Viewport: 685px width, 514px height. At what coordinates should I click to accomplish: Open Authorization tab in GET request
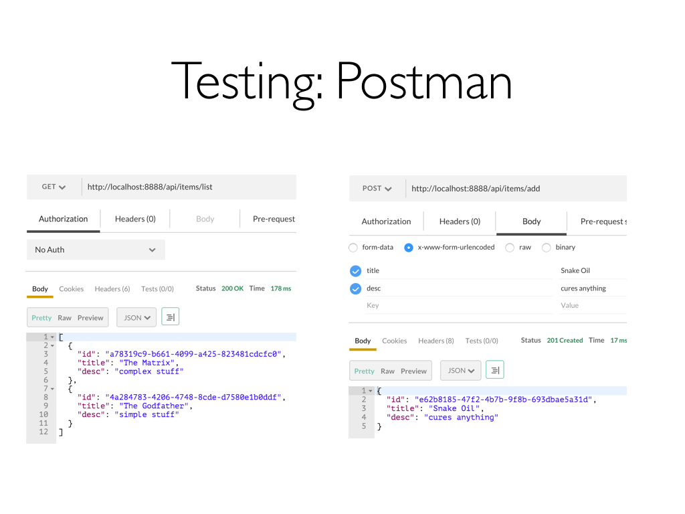click(64, 219)
